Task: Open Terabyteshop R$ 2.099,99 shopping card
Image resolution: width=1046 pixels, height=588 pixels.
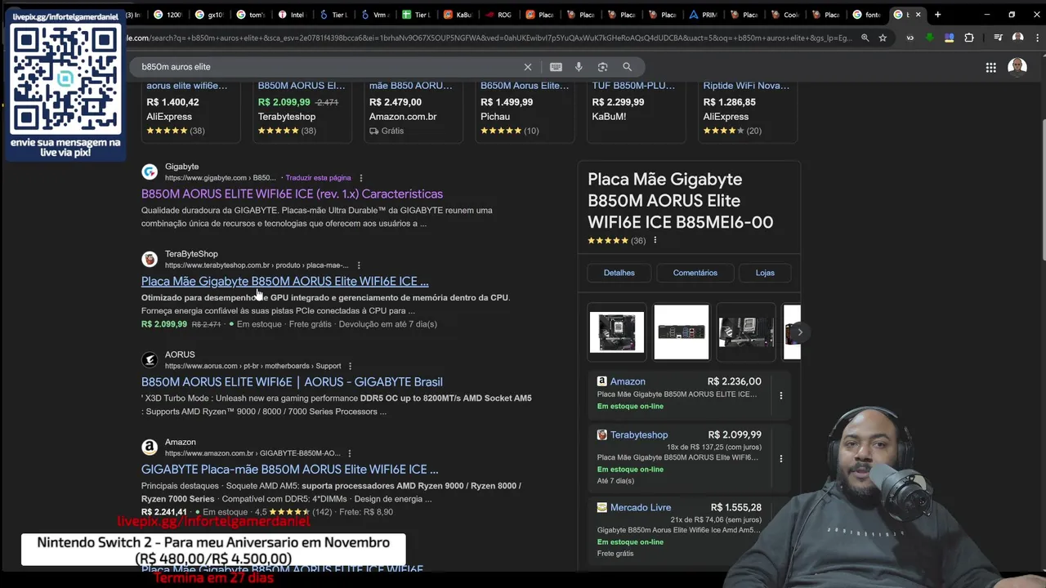Action: (x=302, y=111)
